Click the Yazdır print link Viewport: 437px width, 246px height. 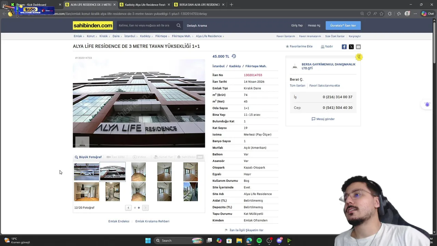pos(327,46)
